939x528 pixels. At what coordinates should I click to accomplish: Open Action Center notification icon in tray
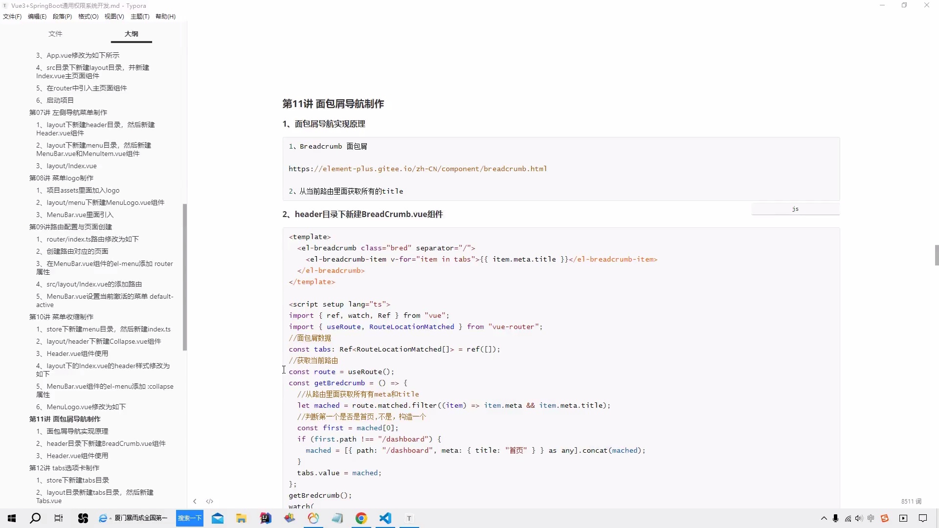923,519
